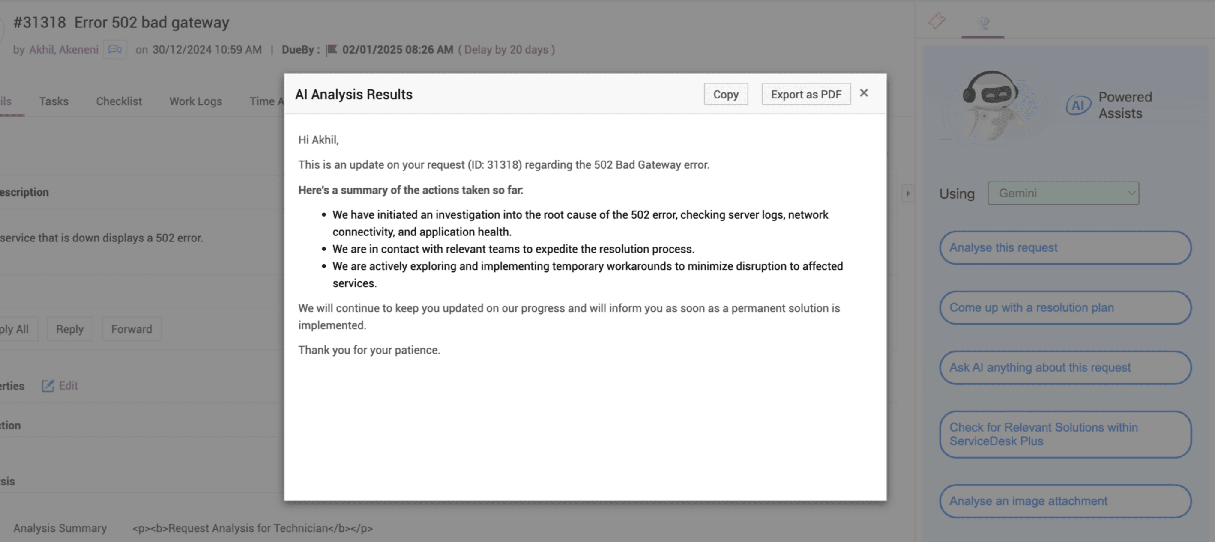Switch to the Tasks tab
Screen dimensions: 1215x542
pyautogui.click(x=54, y=101)
